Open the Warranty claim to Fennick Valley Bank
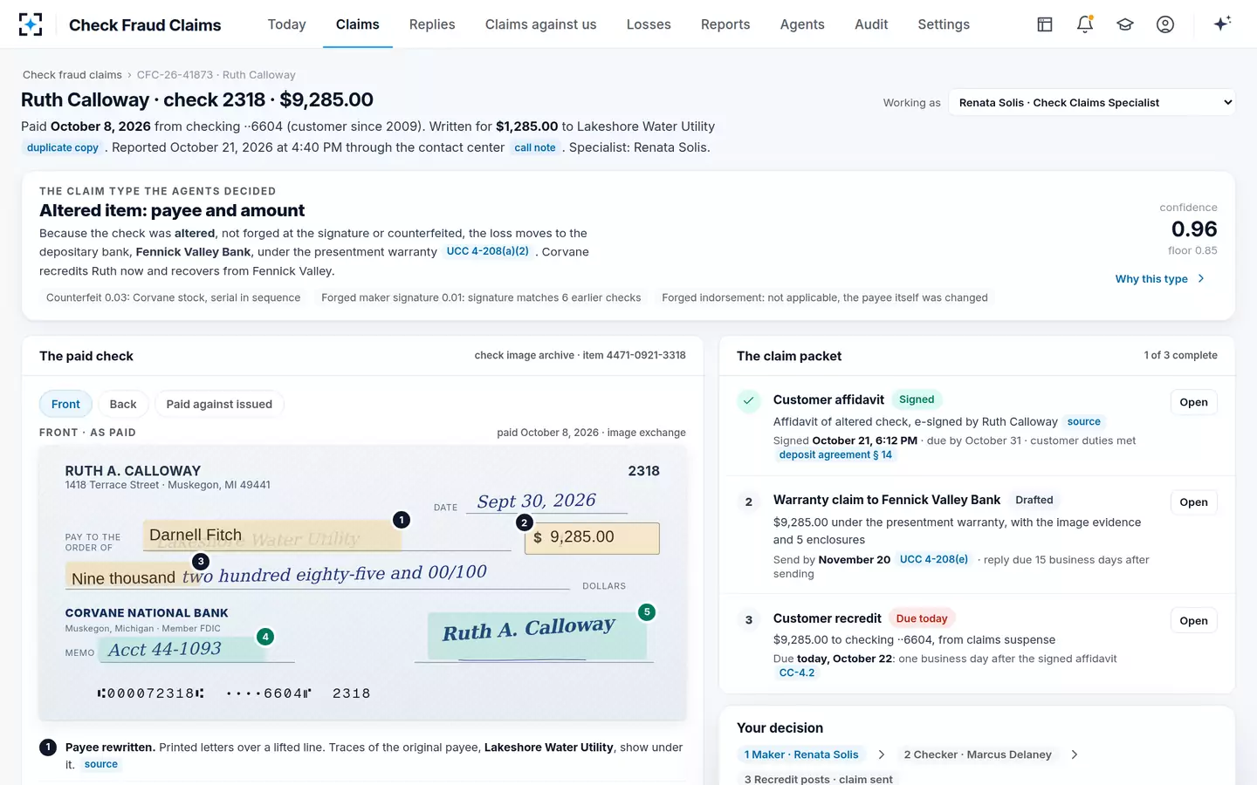 point(1193,502)
